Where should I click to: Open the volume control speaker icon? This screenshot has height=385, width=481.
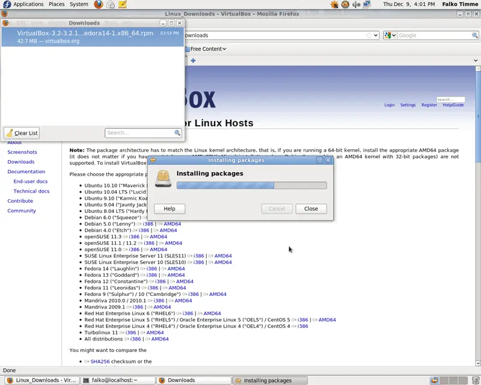(x=356, y=4)
